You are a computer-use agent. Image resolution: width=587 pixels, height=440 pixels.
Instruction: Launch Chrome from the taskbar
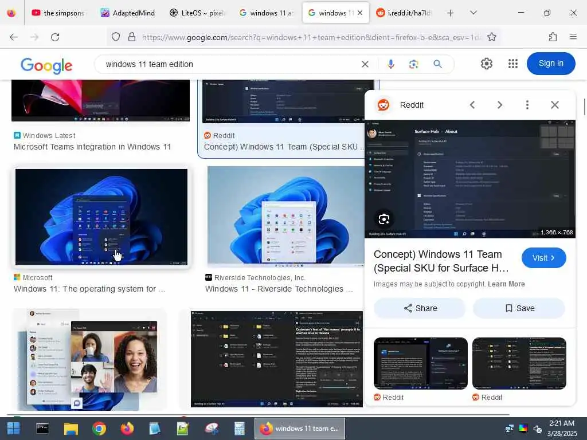coord(99,429)
